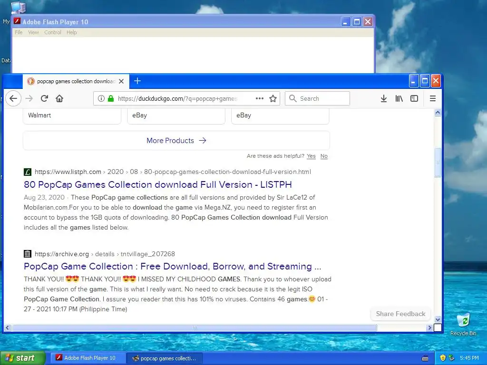
Task: Click the vertical scrollbar down arrow
Action: coord(438,319)
